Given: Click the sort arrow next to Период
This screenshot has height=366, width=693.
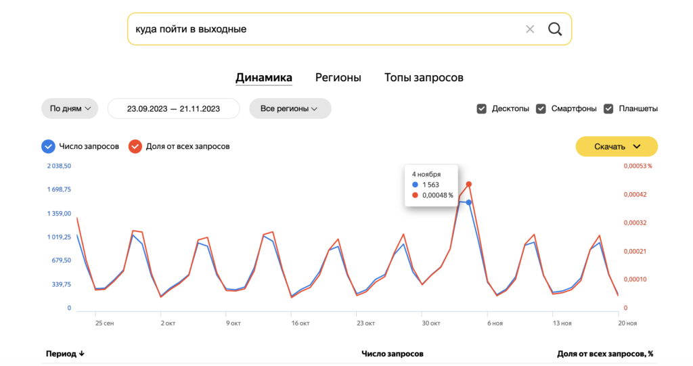Looking at the screenshot, I should click(x=81, y=354).
